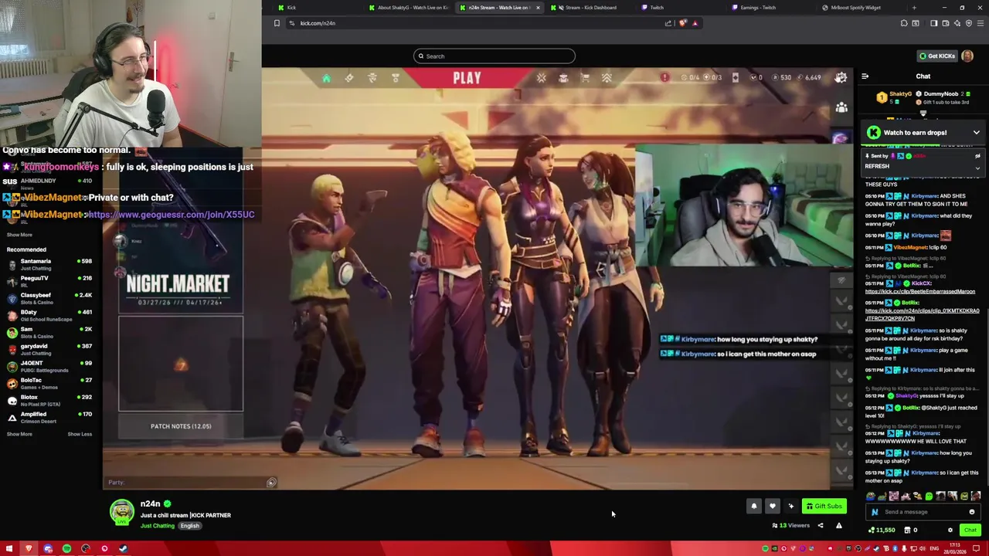Image resolution: width=989 pixels, height=556 pixels.
Task: Switch to About ShaktyG browser tab
Action: (x=408, y=8)
